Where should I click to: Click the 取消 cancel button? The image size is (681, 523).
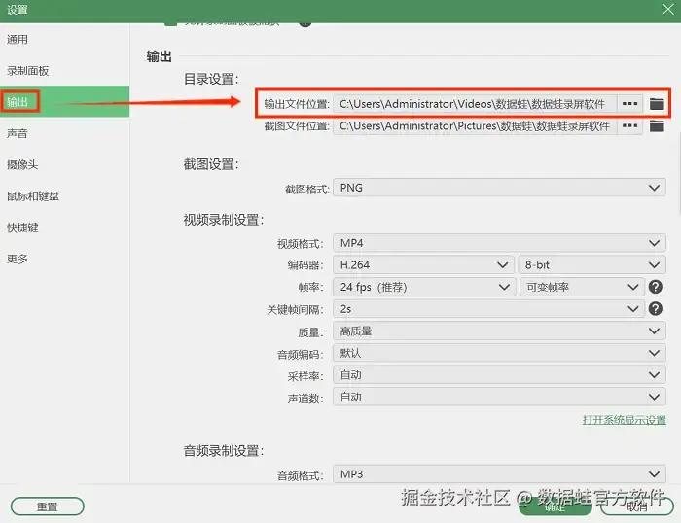click(636, 506)
